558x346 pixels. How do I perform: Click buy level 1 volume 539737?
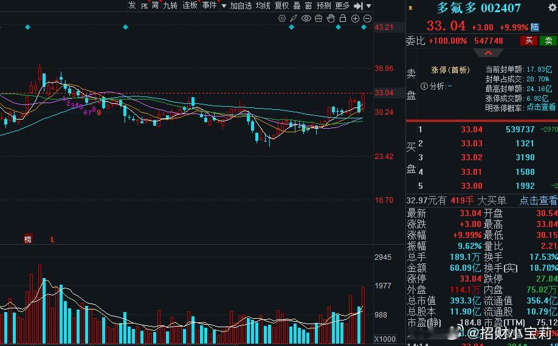(520, 129)
